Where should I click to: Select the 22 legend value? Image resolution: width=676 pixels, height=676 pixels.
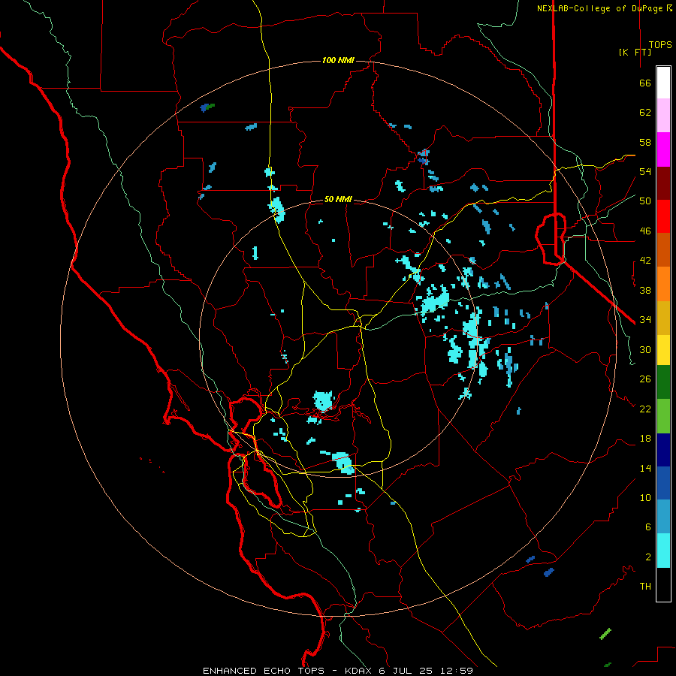[645, 409]
